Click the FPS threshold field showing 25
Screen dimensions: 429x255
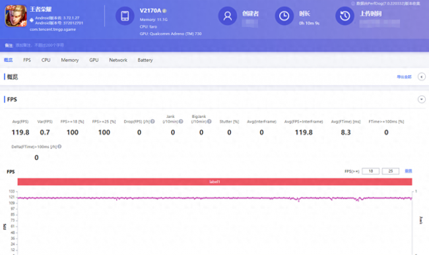[391, 171]
